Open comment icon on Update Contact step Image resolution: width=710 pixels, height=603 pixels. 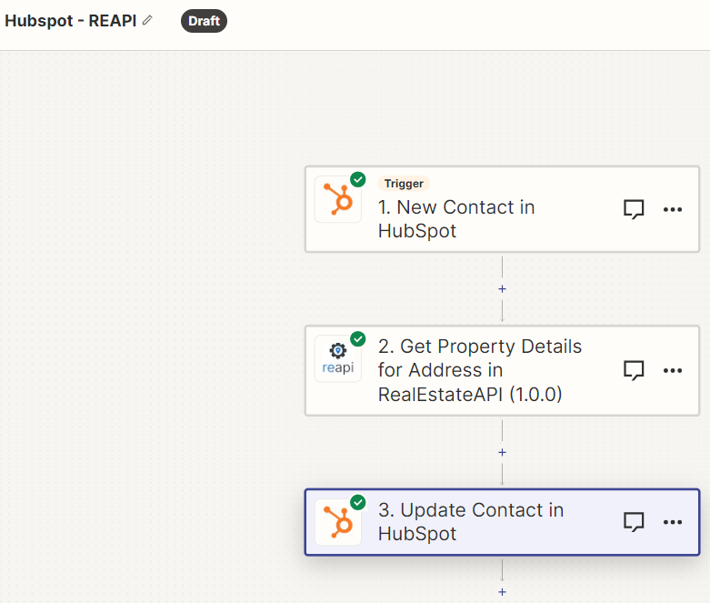click(634, 522)
